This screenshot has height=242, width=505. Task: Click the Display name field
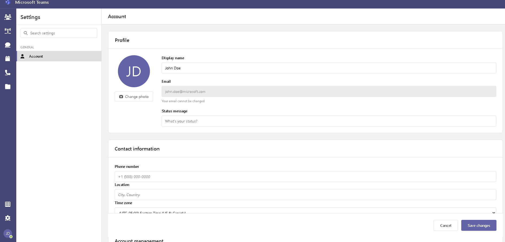tap(328, 68)
